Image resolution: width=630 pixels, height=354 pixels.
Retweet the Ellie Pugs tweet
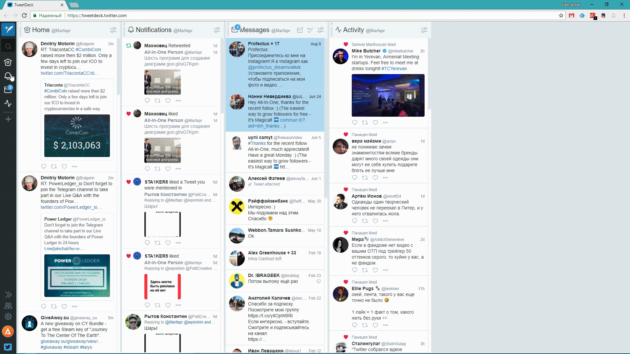(x=365, y=325)
